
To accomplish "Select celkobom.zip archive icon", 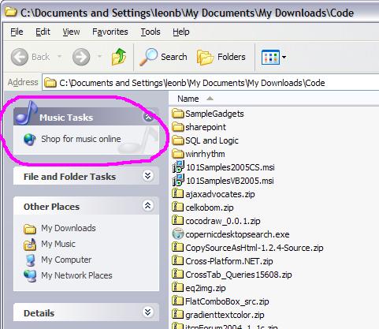I will click(177, 207).
